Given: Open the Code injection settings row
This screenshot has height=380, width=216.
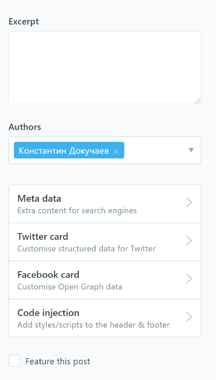Looking at the screenshot, I should pyautogui.click(x=105, y=318).
